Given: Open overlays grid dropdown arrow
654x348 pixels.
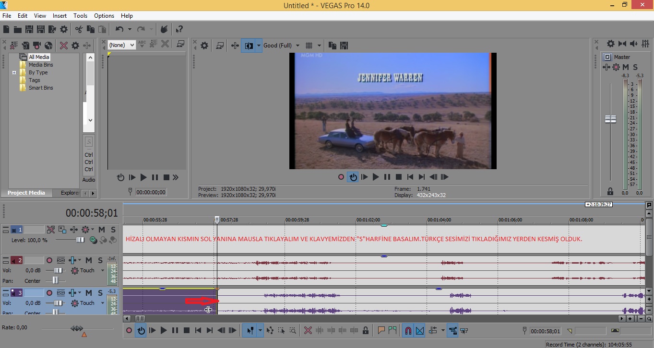Looking at the screenshot, I should (319, 46).
